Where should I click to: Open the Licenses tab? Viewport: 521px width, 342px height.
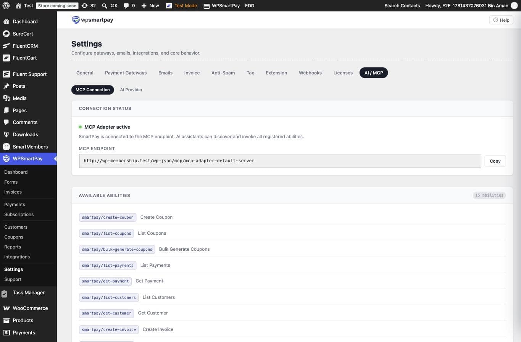[x=343, y=73]
